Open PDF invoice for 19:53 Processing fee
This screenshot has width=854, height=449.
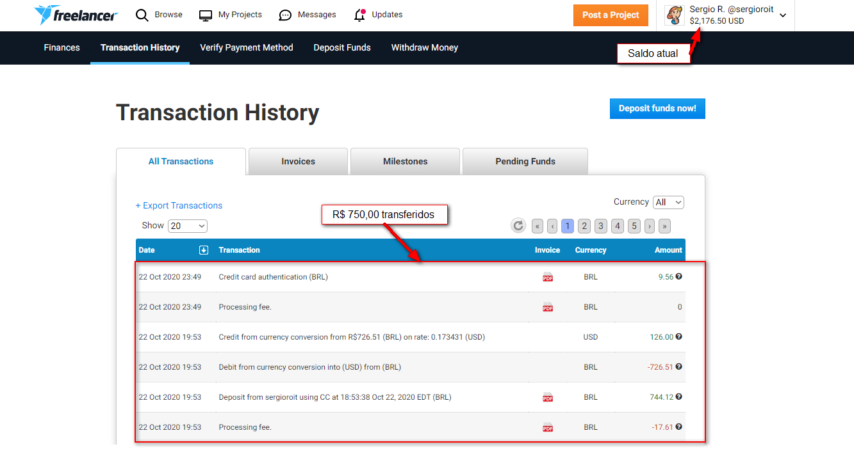[548, 427]
